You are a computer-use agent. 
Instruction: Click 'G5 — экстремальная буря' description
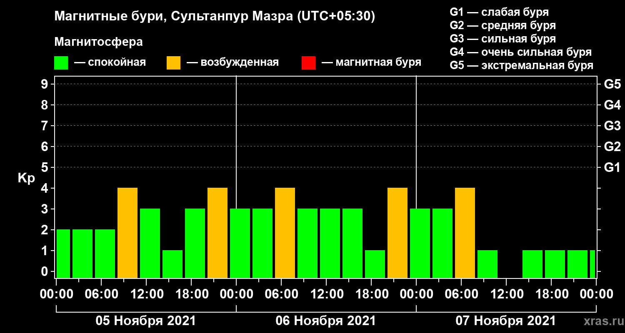(x=522, y=66)
